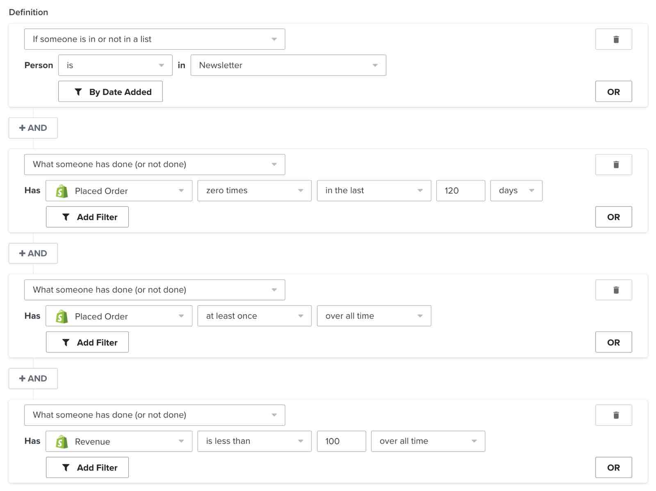Expand the 'is less than' operator dropdown
The image size is (656, 491).
(x=254, y=441)
